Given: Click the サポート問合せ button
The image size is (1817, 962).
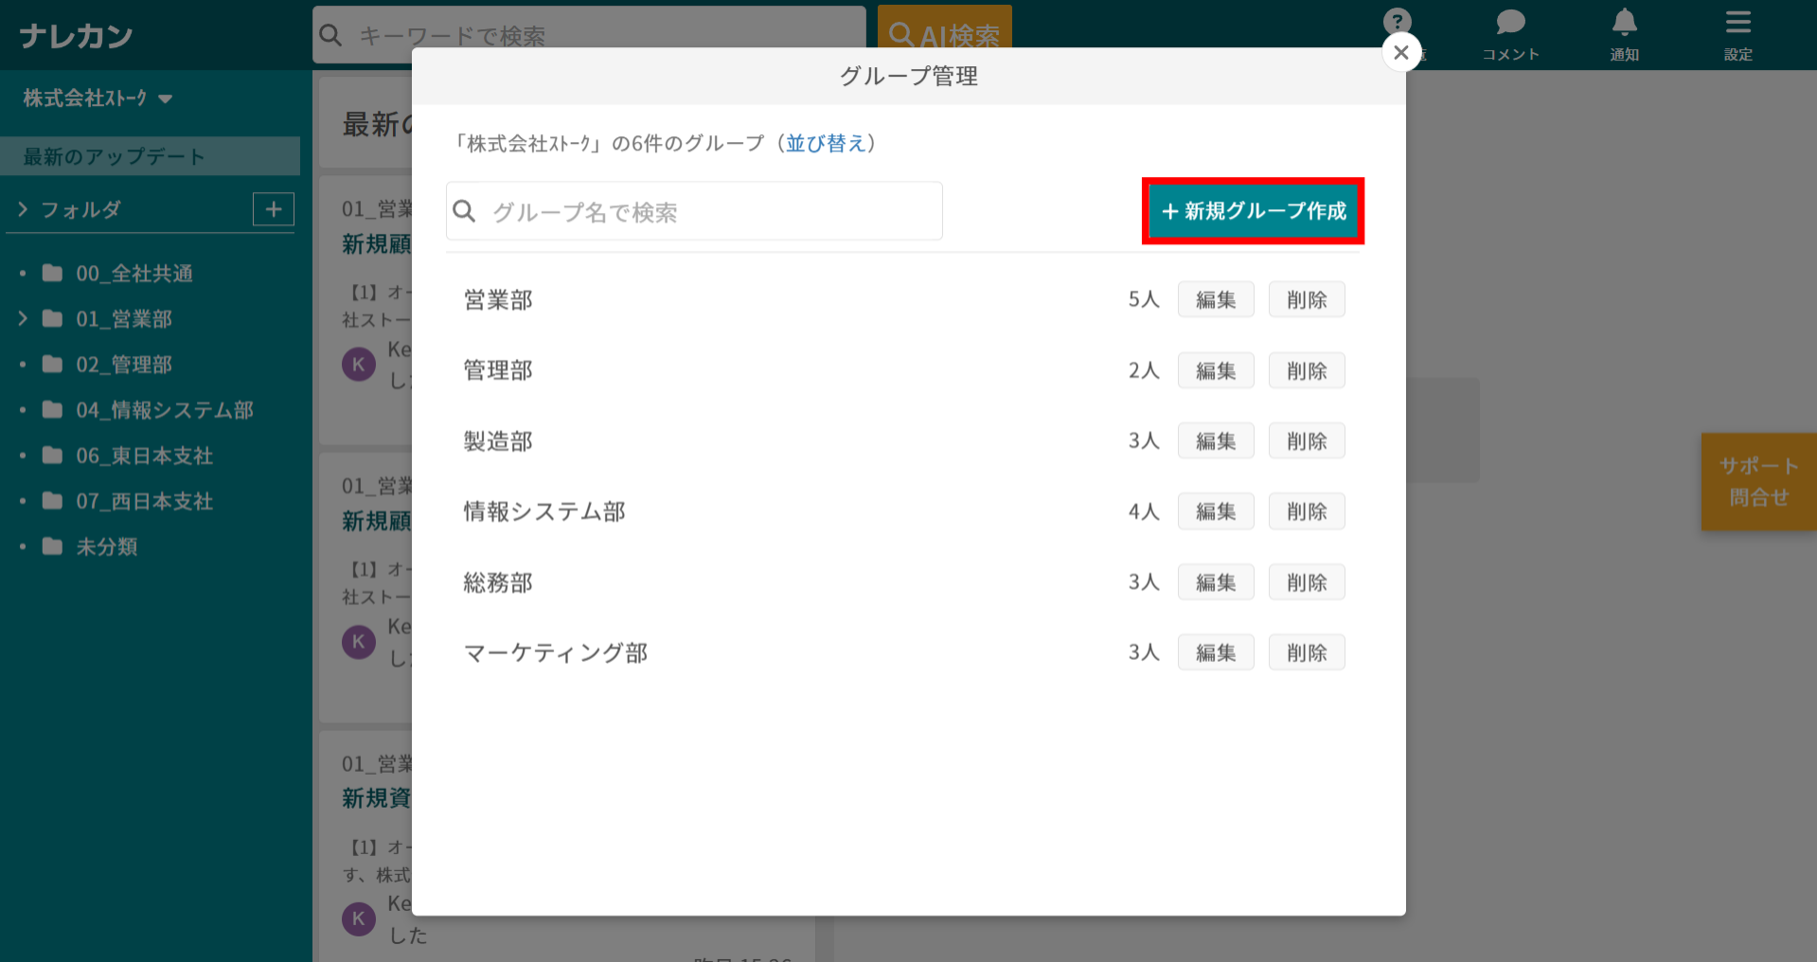Looking at the screenshot, I should click(x=1758, y=481).
